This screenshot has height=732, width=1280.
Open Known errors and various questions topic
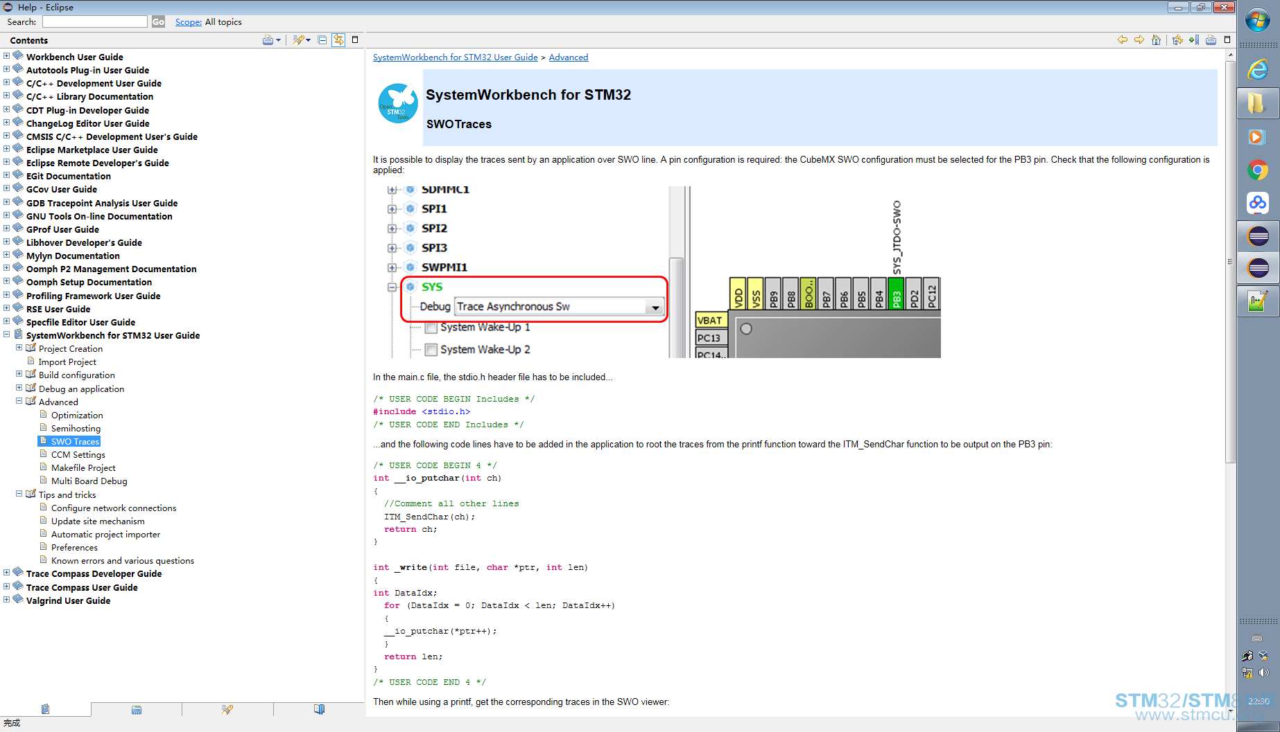coord(123,561)
